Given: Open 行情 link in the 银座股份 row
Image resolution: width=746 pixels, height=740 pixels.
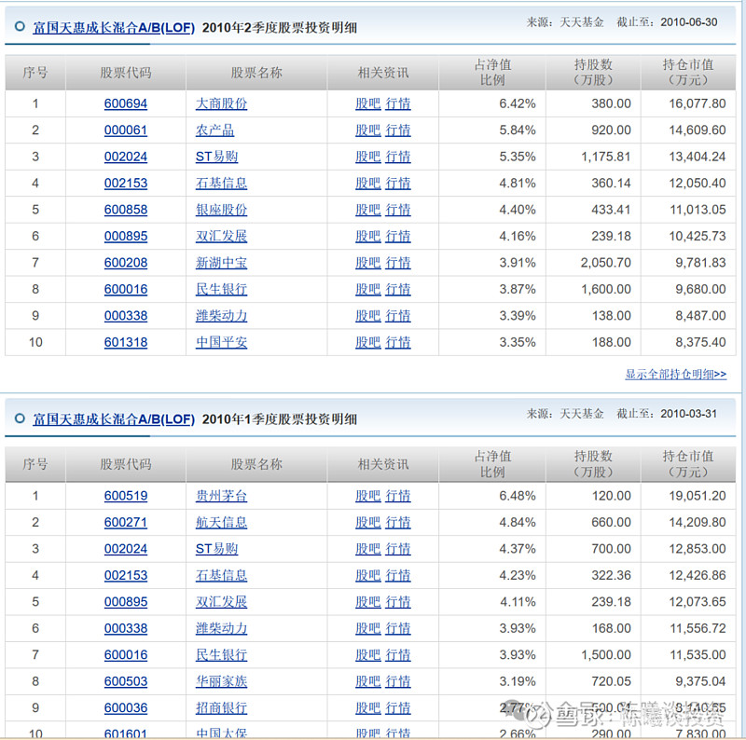Looking at the screenshot, I should click(x=398, y=210).
